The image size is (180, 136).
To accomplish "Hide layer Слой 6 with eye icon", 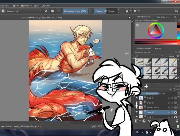I will point(137,117).
